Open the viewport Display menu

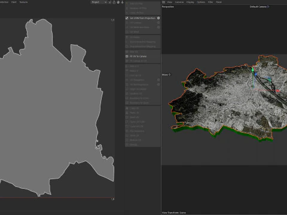[x=190, y=2]
